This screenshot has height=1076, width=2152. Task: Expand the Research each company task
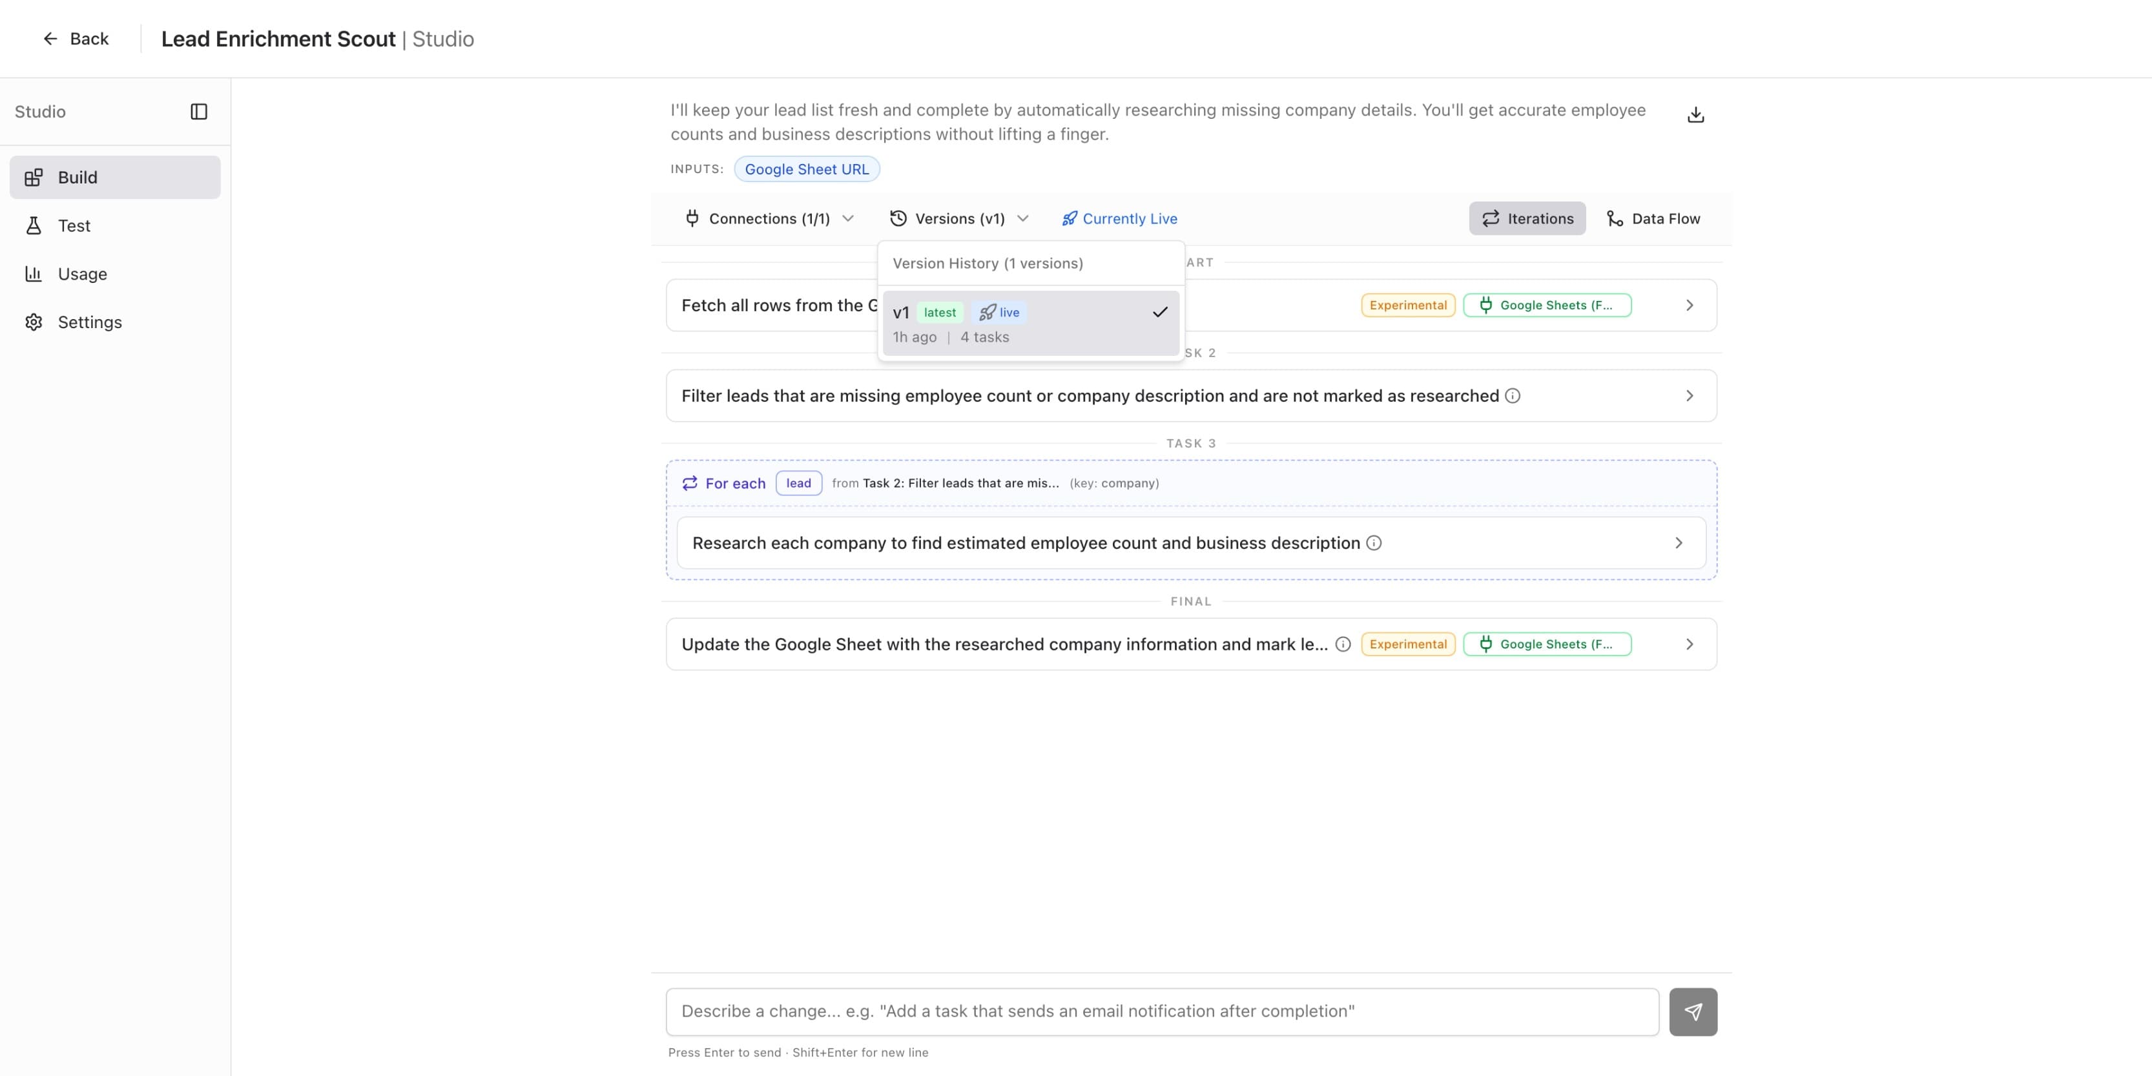[1679, 543]
